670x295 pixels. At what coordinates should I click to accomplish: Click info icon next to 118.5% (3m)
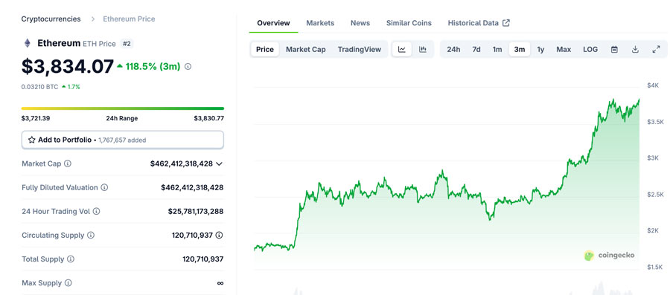click(188, 67)
